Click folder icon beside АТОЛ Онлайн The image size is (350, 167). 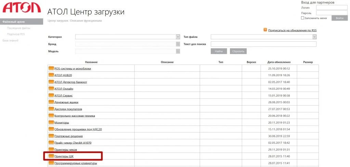(51, 88)
